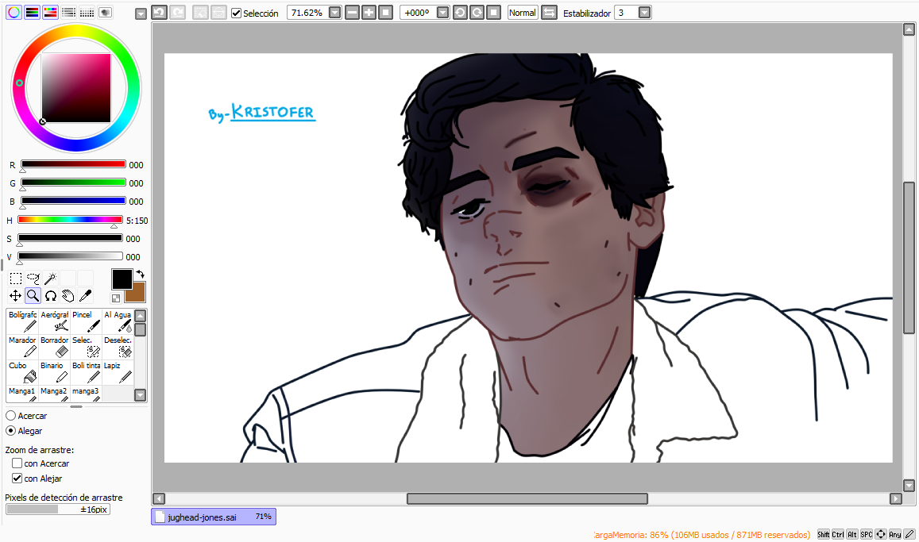Viewport: 919px width, 542px height.
Task: Choose the Binario pen tool
Action: click(x=55, y=372)
